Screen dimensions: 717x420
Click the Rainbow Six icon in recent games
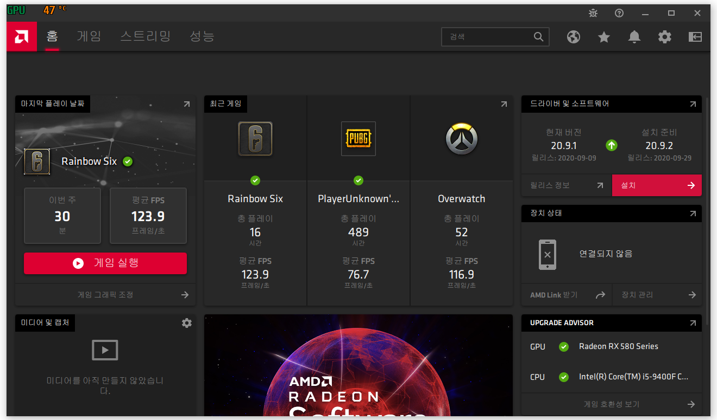[255, 139]
